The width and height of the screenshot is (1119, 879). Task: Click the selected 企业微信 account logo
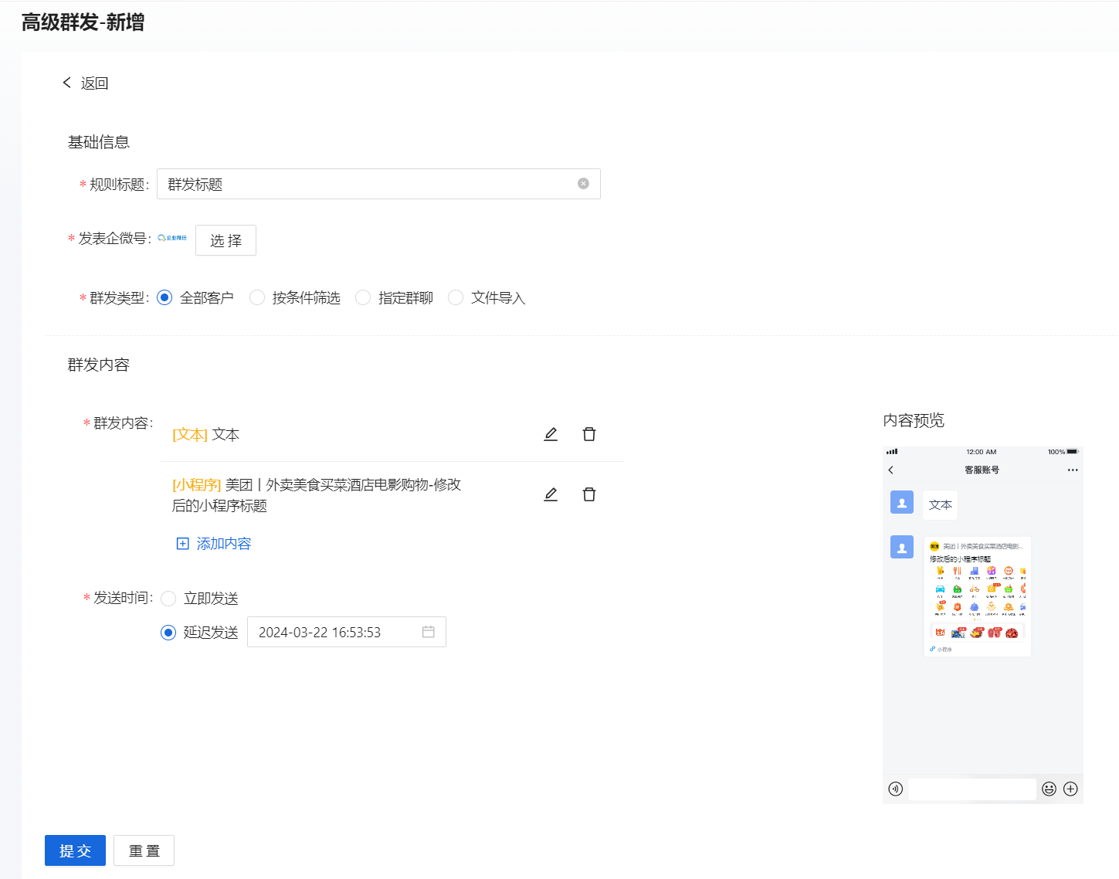172,238
